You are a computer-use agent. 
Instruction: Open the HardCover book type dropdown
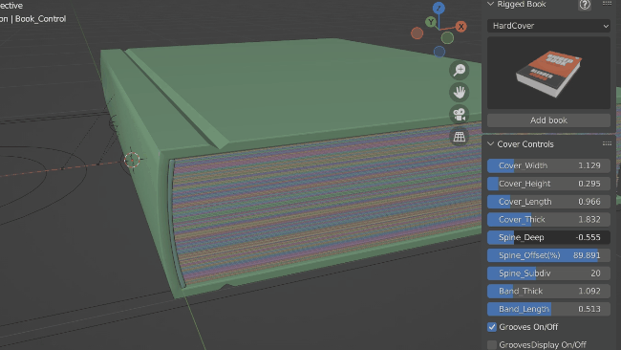click(548, 26)
